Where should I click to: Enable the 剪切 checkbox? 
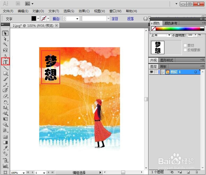tap(185, 45)
